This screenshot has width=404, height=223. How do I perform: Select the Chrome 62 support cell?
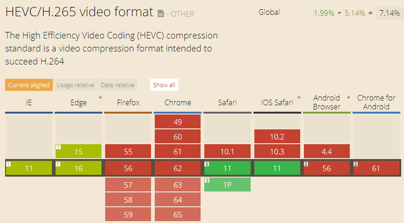tap(177, 168)
